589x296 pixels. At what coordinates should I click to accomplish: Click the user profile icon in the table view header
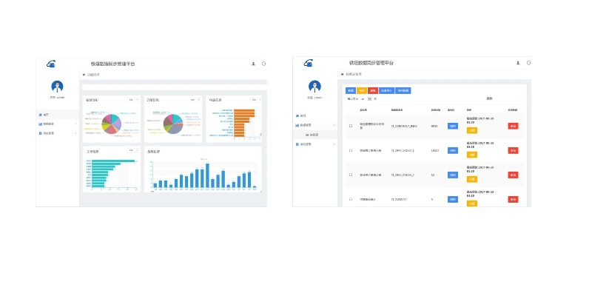pyautogui.click(x=517, y=64)
